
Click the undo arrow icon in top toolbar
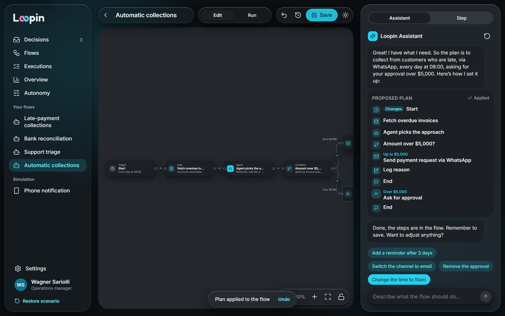pos(284,15)
